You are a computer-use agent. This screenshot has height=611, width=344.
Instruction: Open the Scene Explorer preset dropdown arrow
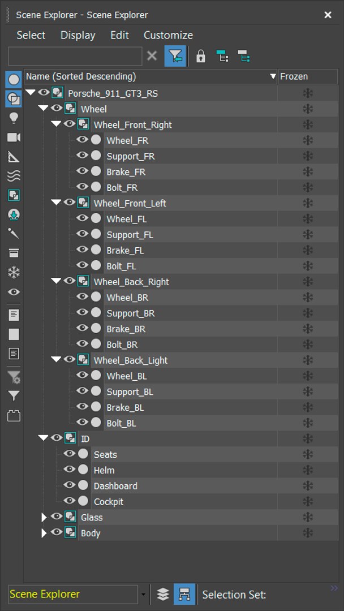(143, 595)
